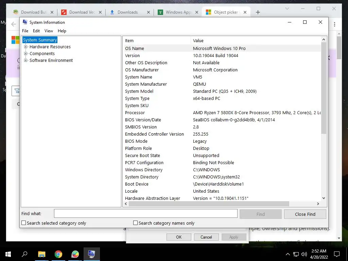Select Software Environment tree item
Viewport: 348px width, 261px height.
click(51, 60)
